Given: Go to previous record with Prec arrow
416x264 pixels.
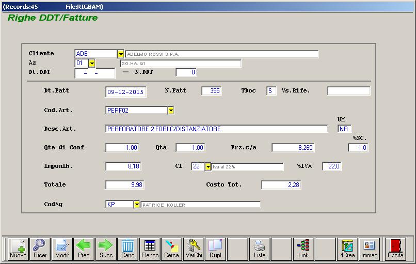Looking at the screenshot, I should (84, 249).
